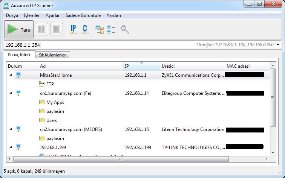Select the FTP entry label
Screen dimensions: 285x178
[50, 84]
